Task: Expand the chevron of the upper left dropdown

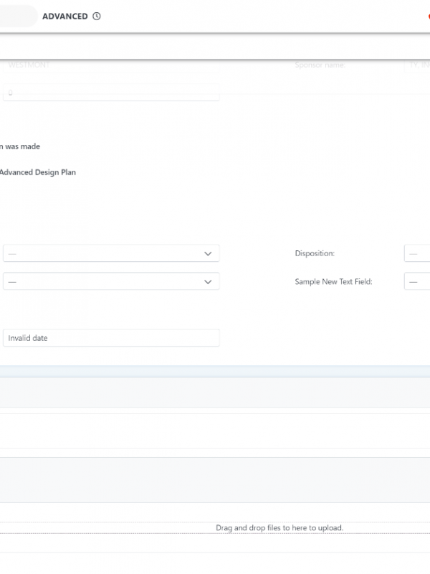Action: 208,254
